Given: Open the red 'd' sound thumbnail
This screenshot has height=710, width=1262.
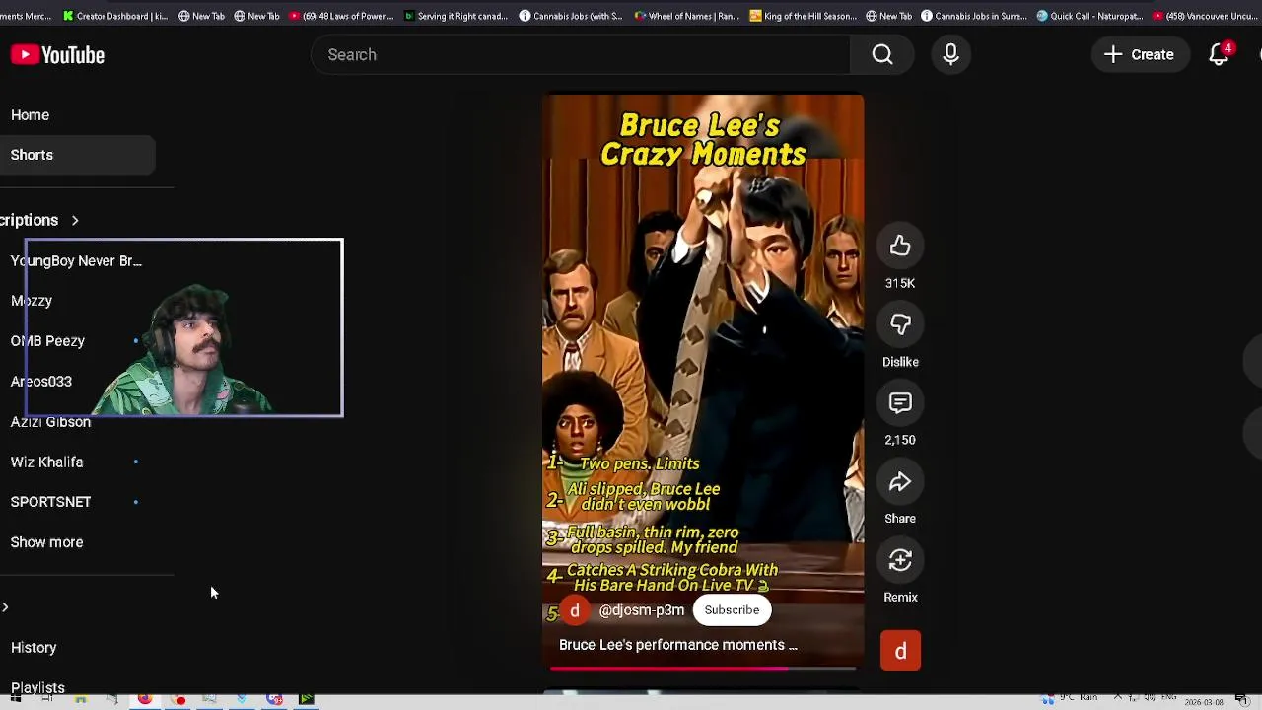Looking at the screenshot, I should [x=900, y=651].
